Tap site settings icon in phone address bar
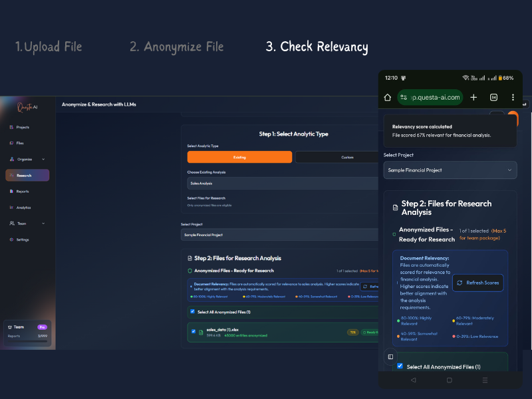The width and height of the screenshot is (532, 399). pos(404,97)
